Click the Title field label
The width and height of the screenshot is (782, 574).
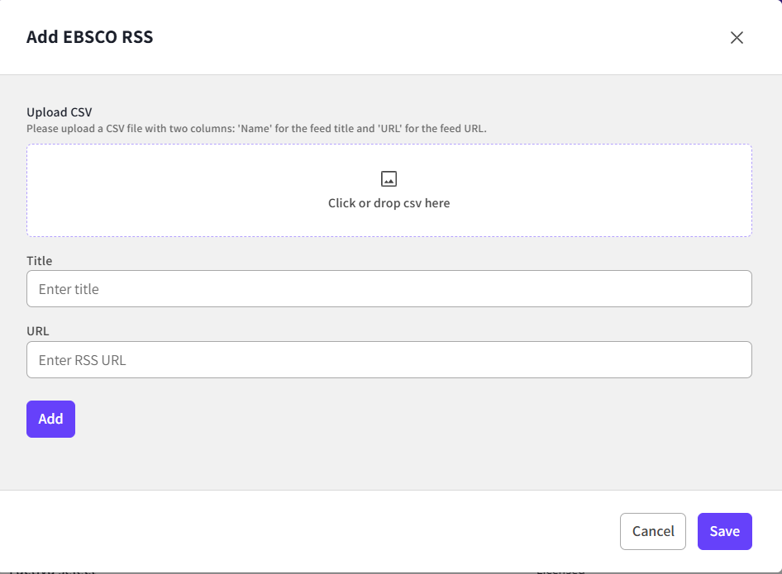(39, 261)
